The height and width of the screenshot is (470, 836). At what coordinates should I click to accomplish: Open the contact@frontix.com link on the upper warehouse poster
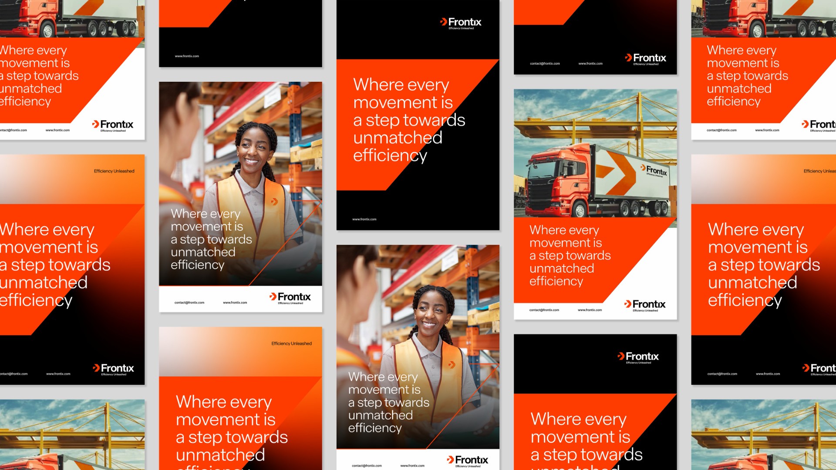189,303
